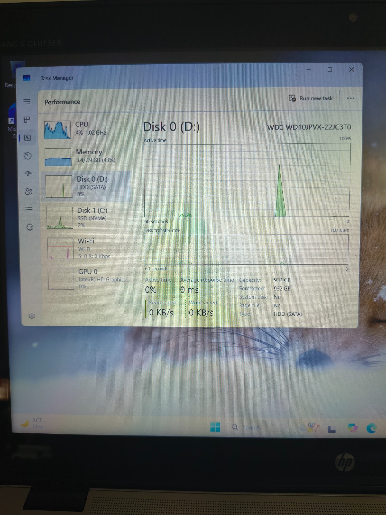Click the Page file No value

click(x=277, y=305)
